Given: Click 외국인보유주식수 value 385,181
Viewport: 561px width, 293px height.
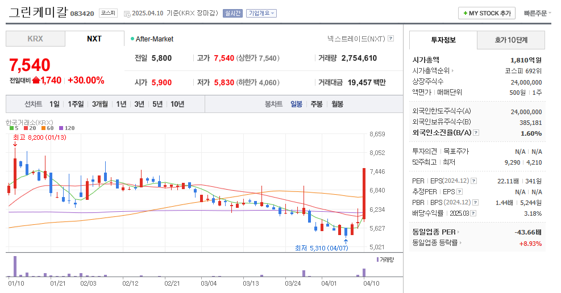Looking at the screenshot, I should point(530,123).
